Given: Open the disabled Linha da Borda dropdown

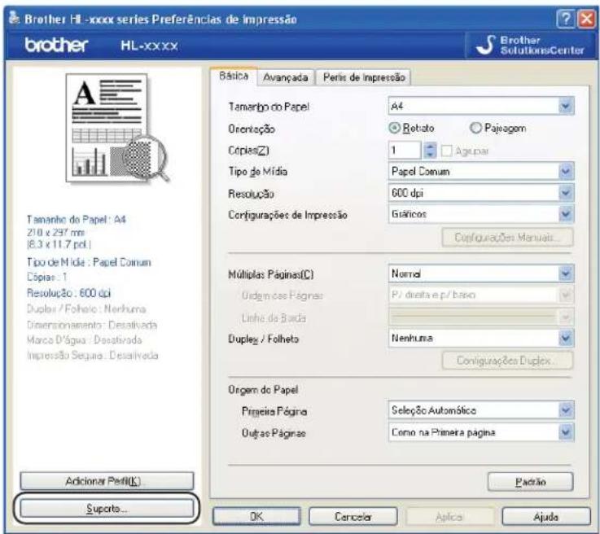Looking at the screenshot, I should 481,317.
